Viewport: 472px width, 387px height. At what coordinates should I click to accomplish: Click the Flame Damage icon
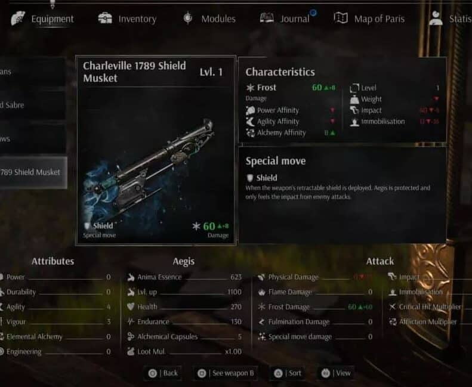261,292
